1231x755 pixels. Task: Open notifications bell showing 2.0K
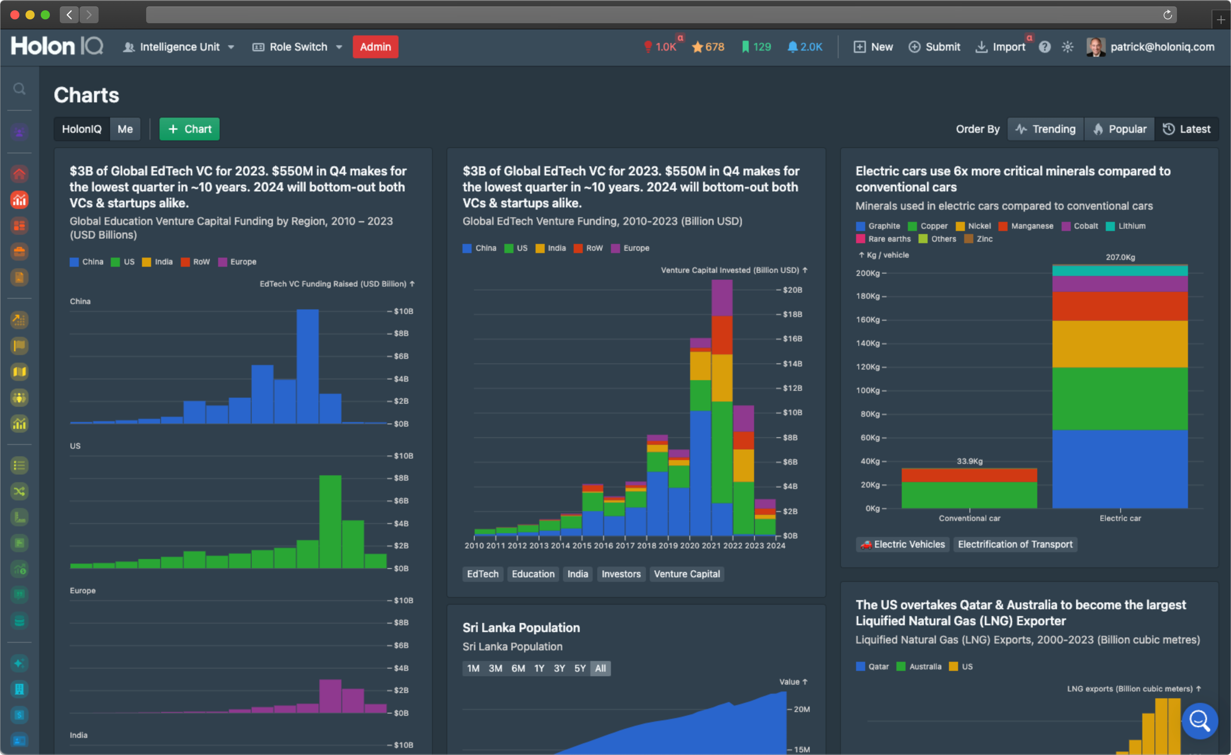coord(804,47)
